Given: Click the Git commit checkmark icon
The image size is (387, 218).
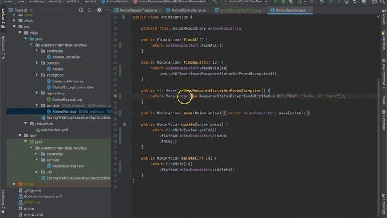Looking at the screenshot, I should click(x=339, y=2).
